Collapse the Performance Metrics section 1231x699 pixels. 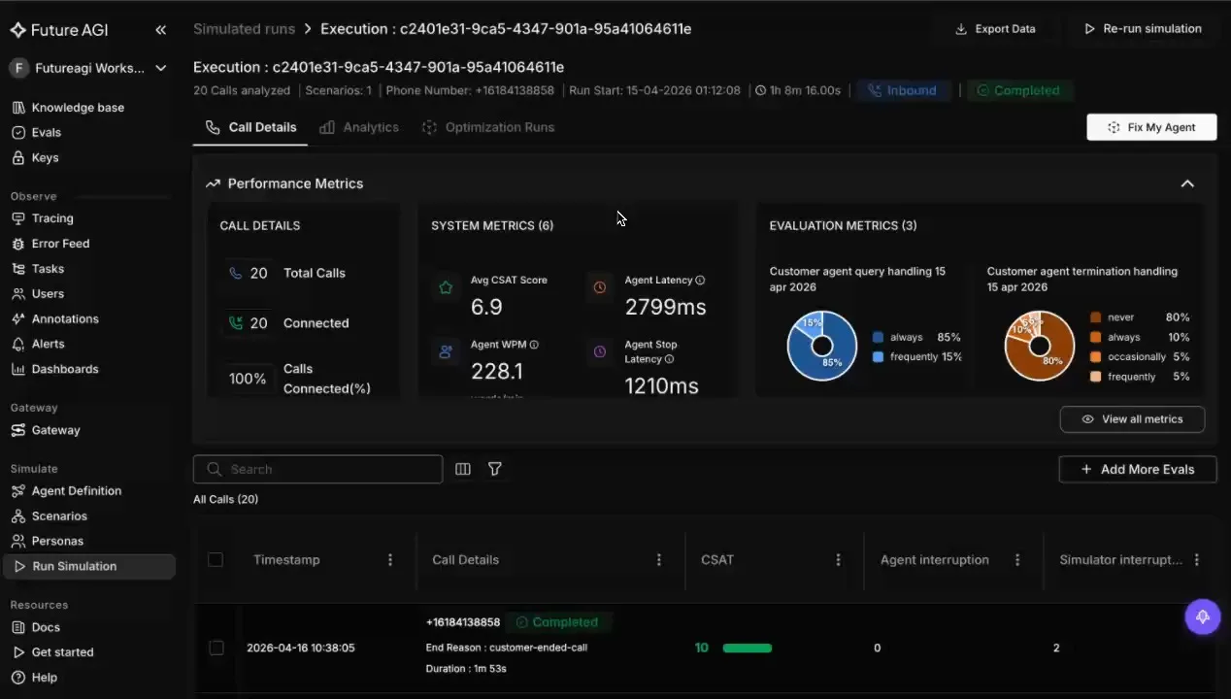point(1187,183)
